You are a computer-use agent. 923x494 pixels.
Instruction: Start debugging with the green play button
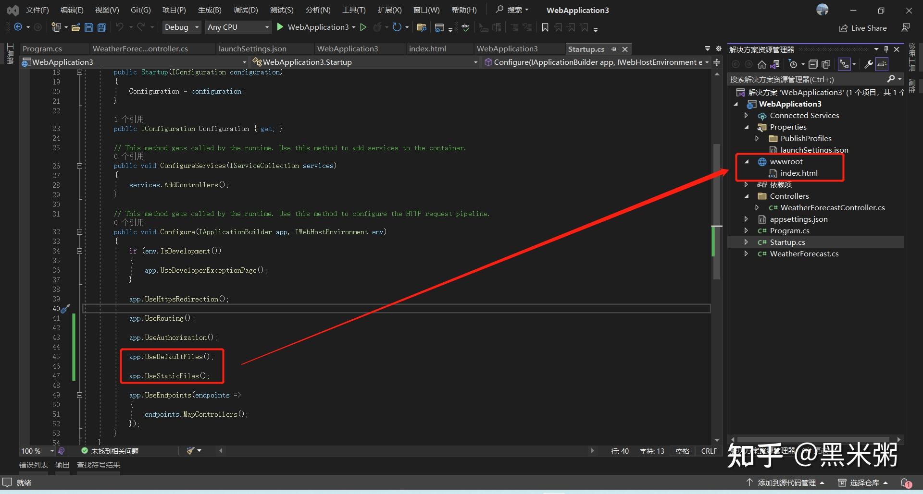point(280,27)
